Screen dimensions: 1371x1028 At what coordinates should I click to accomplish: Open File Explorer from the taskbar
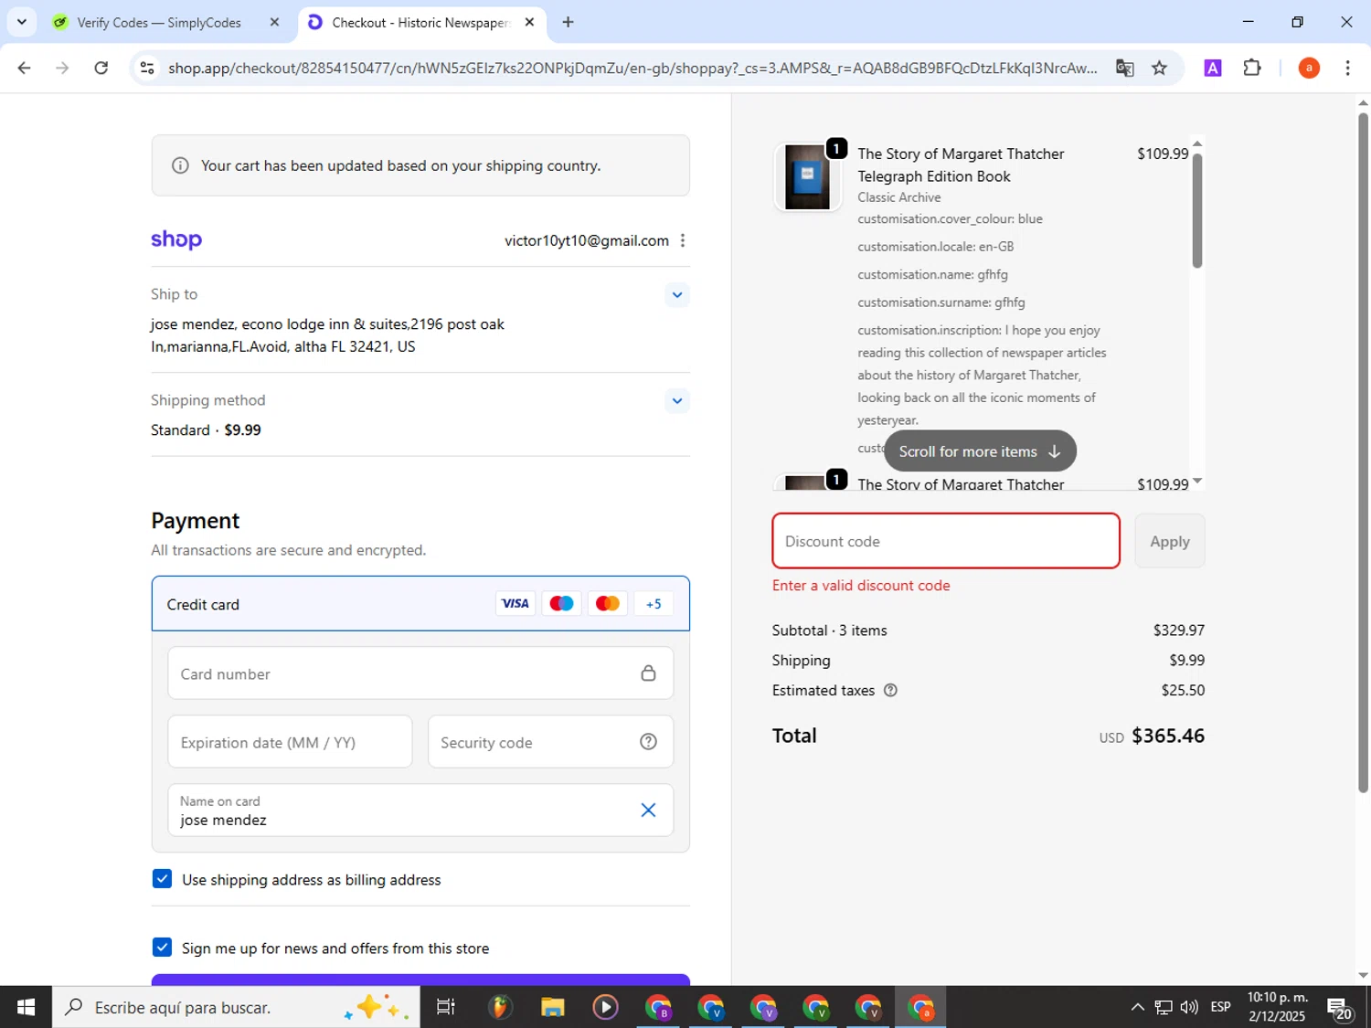coord(552,1007)
